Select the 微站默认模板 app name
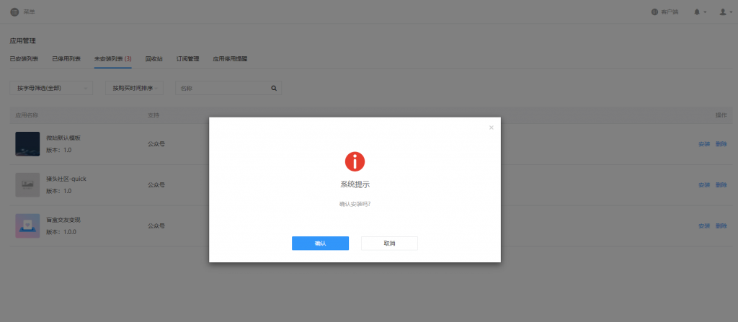 [63, 138]
